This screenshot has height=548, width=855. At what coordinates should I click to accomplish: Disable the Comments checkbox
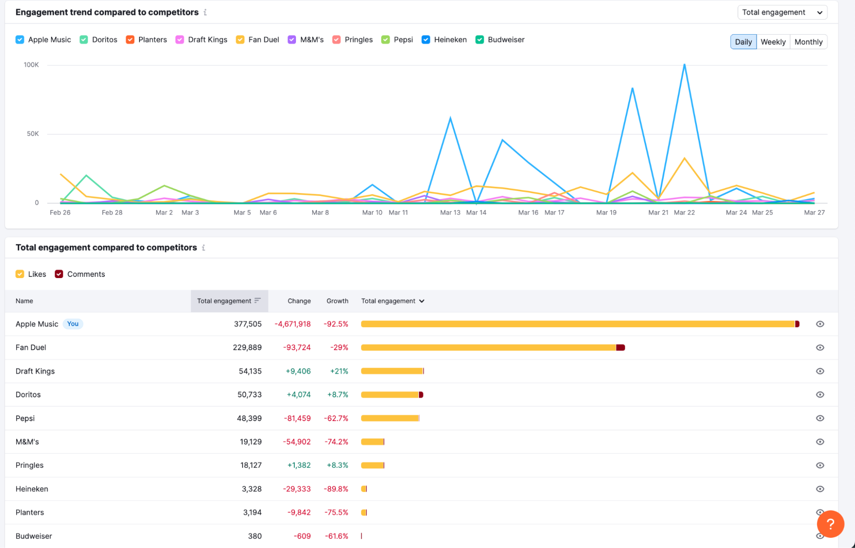pyautogui.click(x=59, y=274)
